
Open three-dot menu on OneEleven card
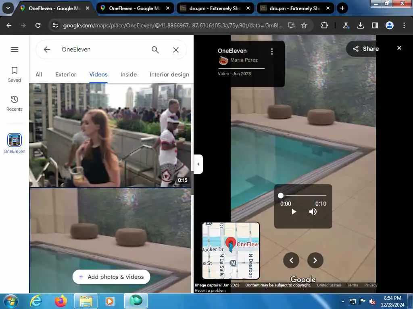(x=272, y=51)
